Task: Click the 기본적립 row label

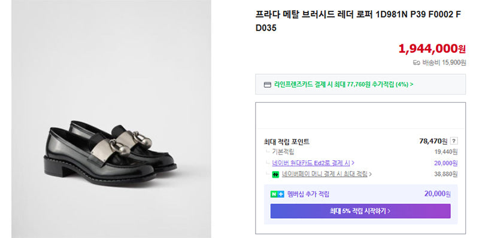Action: pyautogui.click(x=283, y=152)
